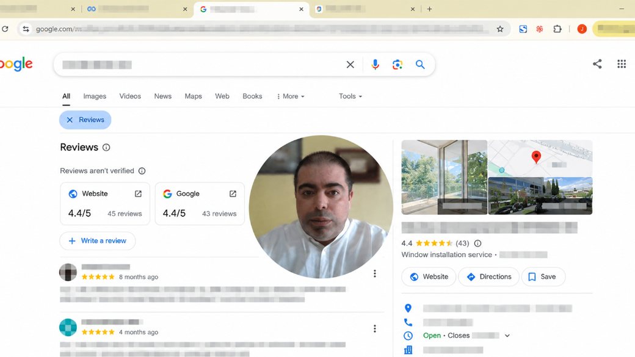This screenshot has height=357, width=635.
Task: Open the street view exterior photo
Action: point(540,196)
